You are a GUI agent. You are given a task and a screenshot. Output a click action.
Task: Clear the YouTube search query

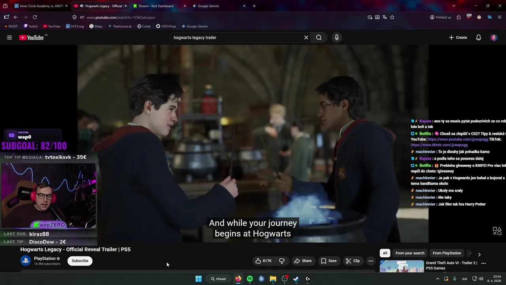[x=306, y=38]
